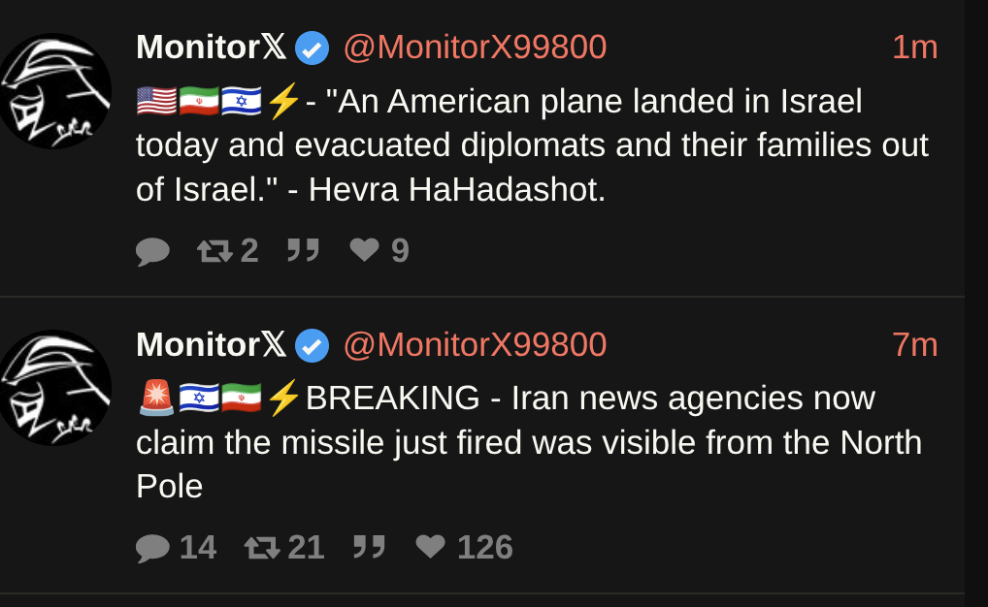Open tweet text about missile visible from North Pole
988x607 pixels.
tap(529, 442)
